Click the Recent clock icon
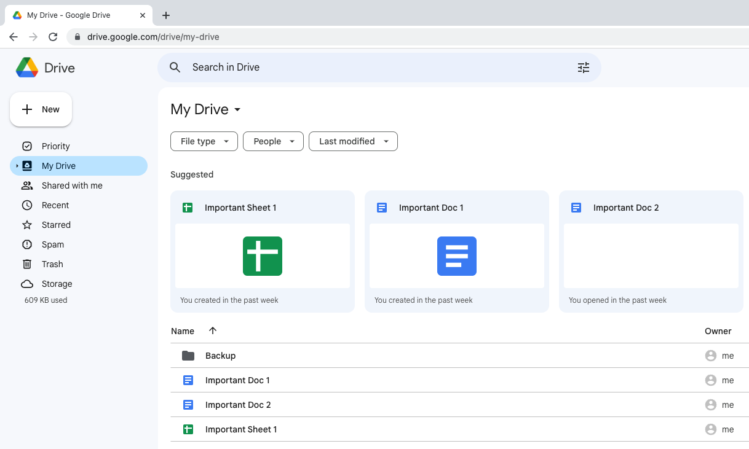 click(x=27, y=205)
